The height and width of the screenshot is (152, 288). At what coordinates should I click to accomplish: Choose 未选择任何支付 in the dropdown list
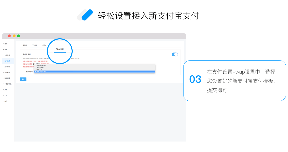95,66
